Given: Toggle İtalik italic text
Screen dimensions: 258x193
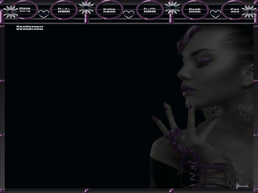Looking at the screenshot, I should tap(150, 10).
